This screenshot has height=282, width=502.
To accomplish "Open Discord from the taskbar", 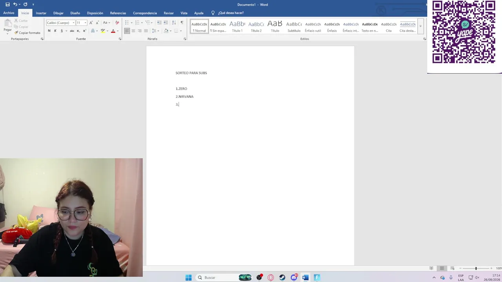I will pyautogui.click(x=294, y=278).
